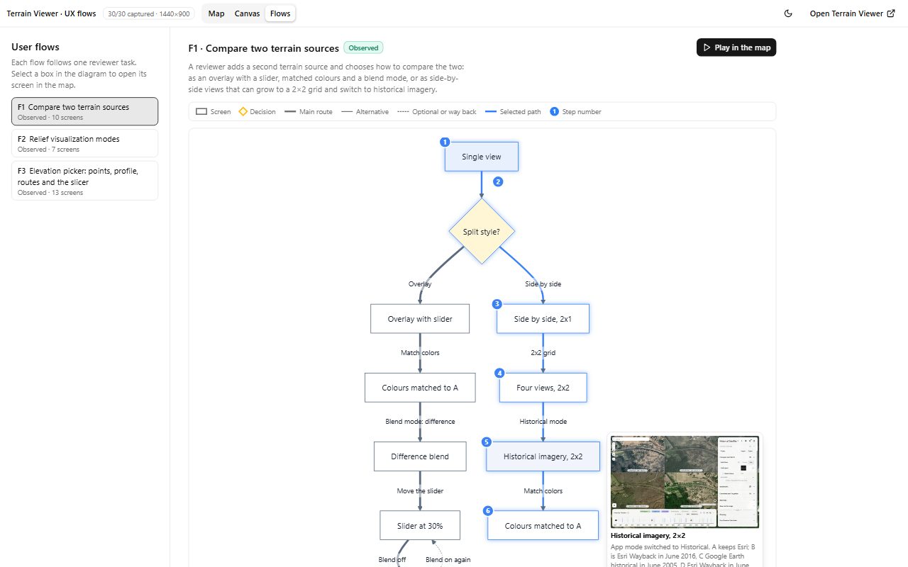
Task: Switch to the Canvas tab
Action: [x=248, y=13]
